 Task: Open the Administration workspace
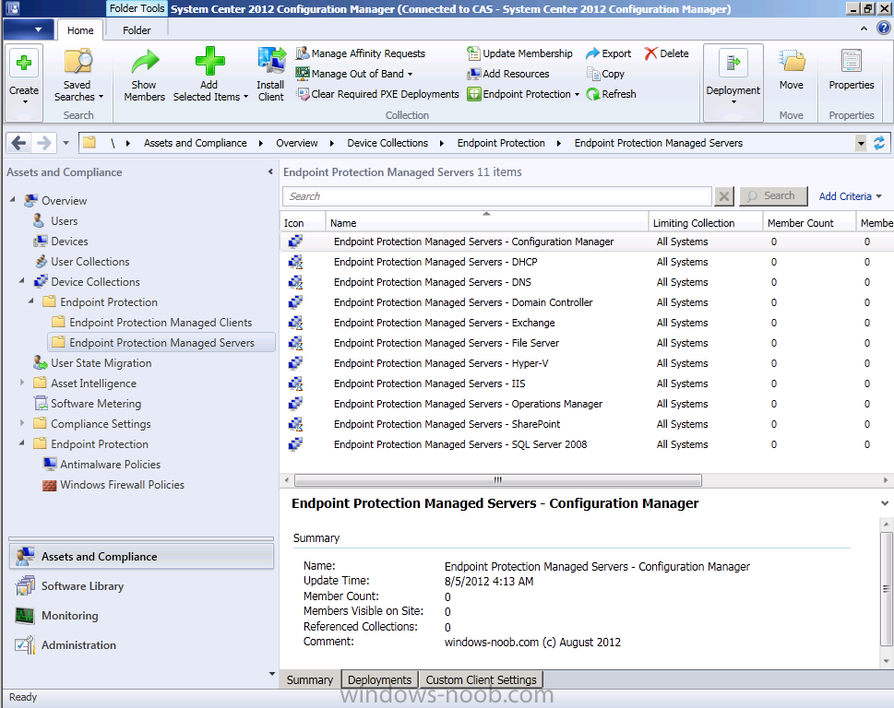[x=141, y=644]
